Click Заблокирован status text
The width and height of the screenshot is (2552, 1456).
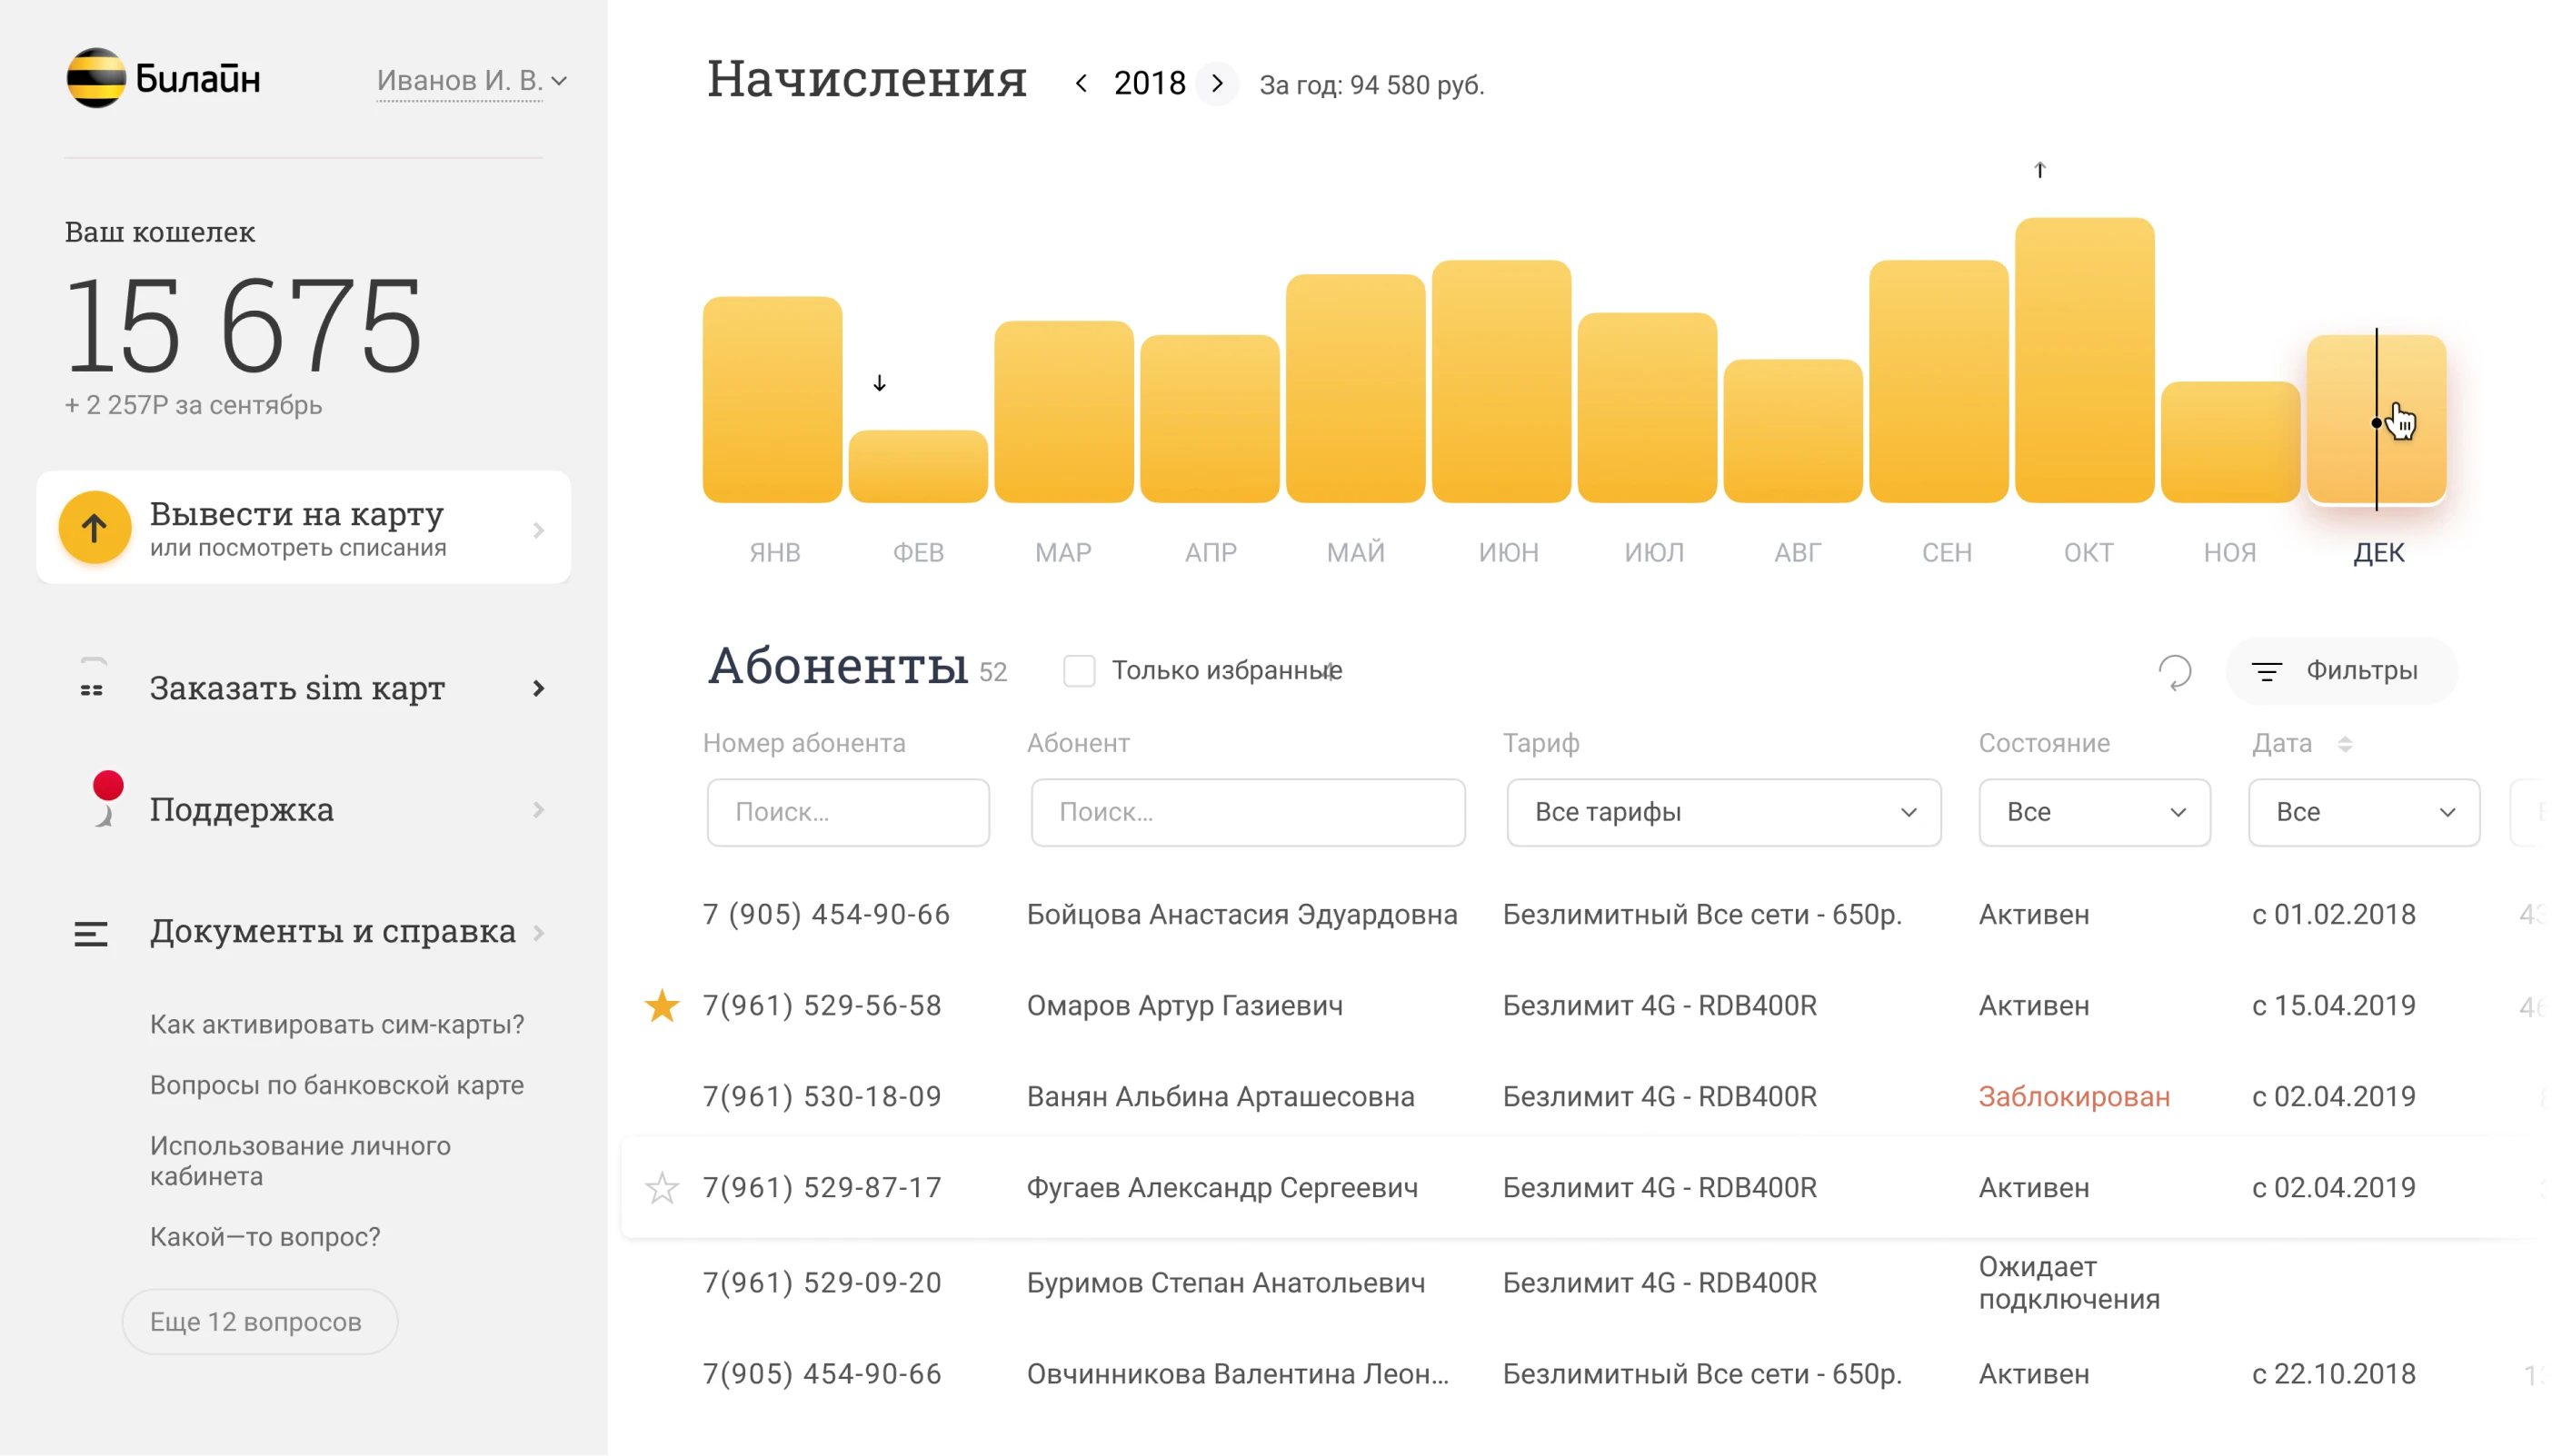(2074, 1096)
